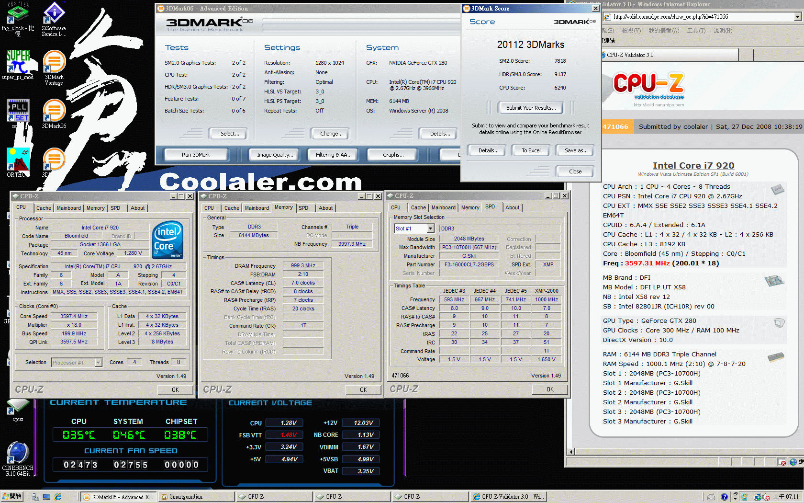This screenshot has width=804, height=503.
Task: Open the IE address bar dropdown arrow
Action: (797, 17)
